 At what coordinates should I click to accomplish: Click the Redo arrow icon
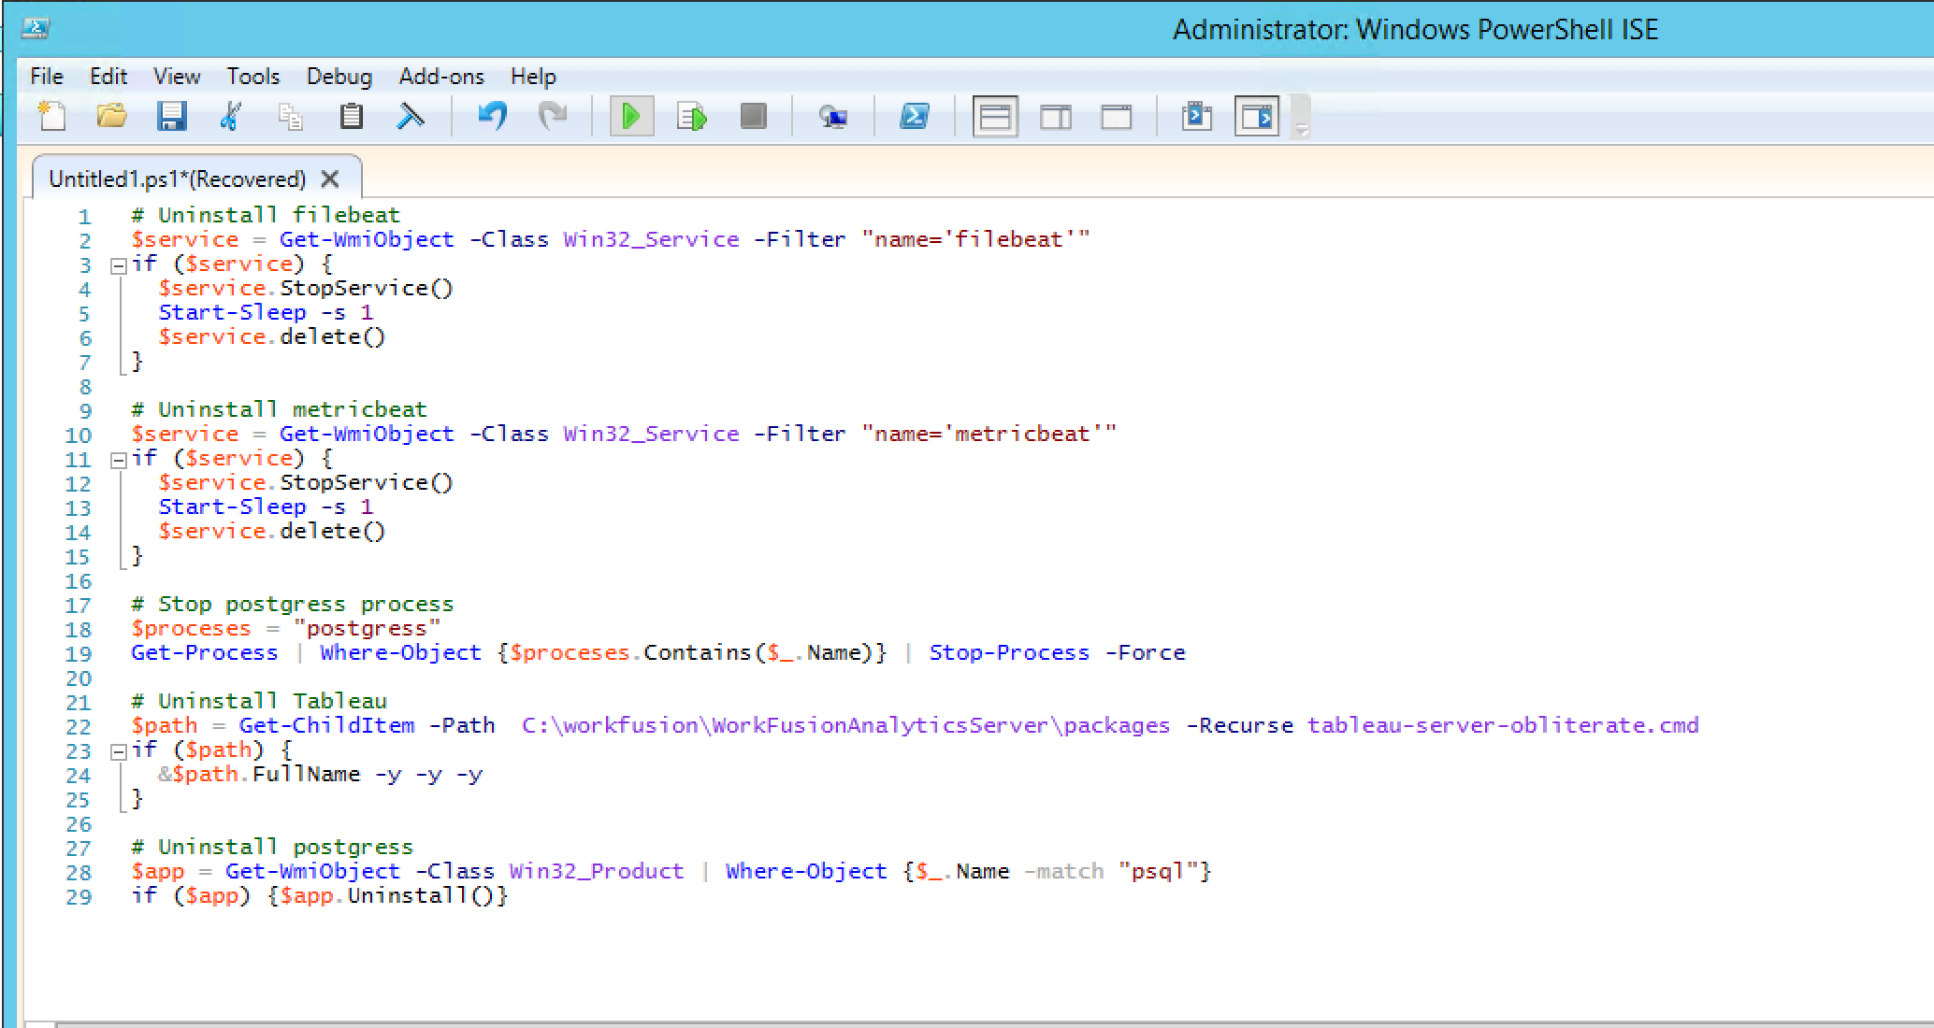(553, 117)
